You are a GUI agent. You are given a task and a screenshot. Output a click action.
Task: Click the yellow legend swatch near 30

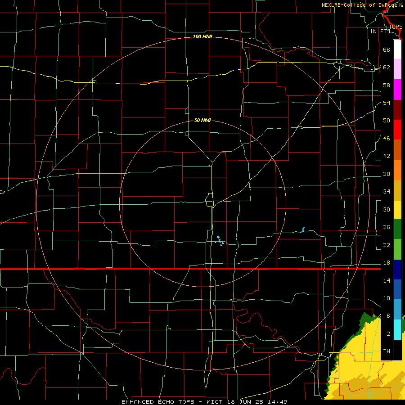tap(397, 210)
